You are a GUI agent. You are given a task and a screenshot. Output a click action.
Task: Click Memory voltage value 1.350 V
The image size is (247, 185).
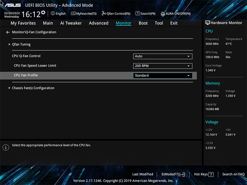click(x=231, y=96)
